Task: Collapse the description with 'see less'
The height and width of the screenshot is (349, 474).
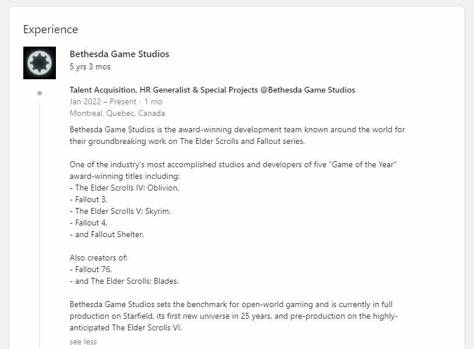Action: click(x=83, y=342)
